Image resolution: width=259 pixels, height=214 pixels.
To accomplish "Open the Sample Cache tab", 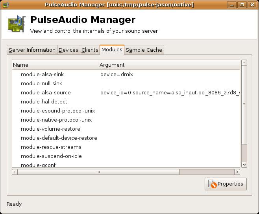I will click(144, 50).
